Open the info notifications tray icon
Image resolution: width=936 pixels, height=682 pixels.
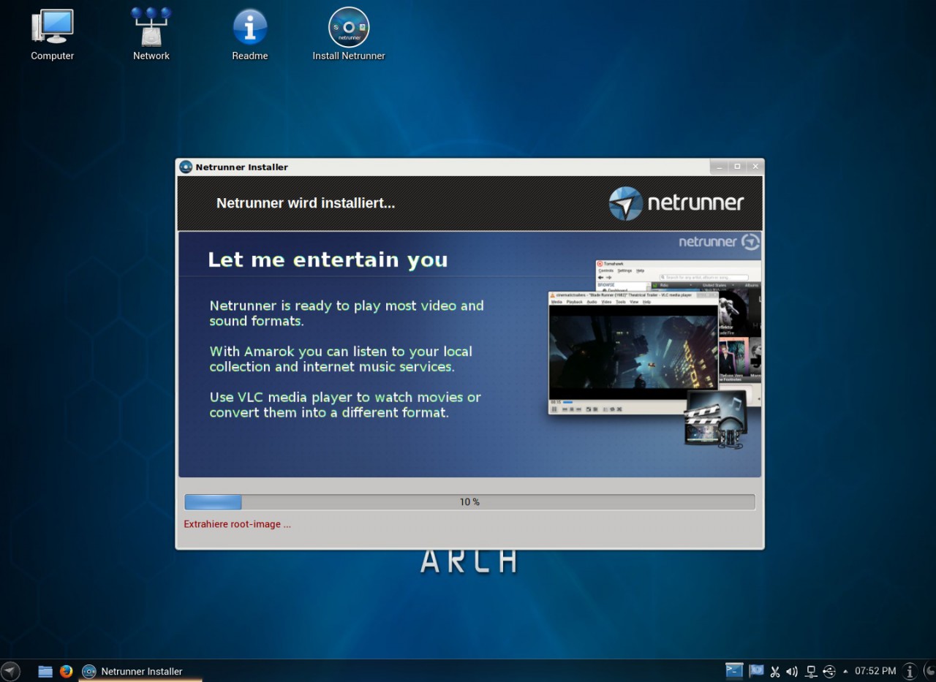click(x=910, y=671)
